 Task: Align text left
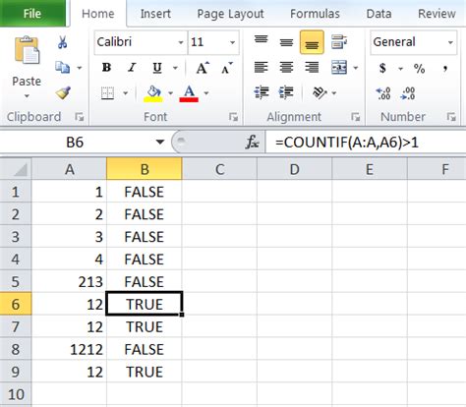[x=261, y=68]
